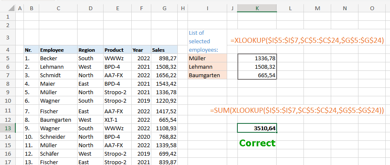Select column G header

[x=164, y=8]
